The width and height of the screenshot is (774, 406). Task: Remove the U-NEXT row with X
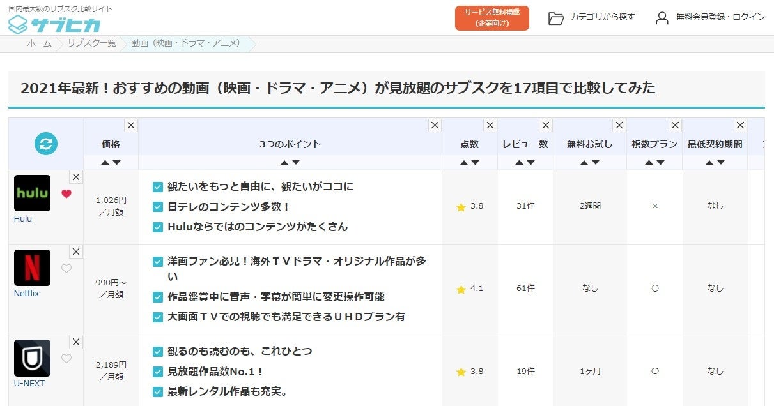coord(76,342)
